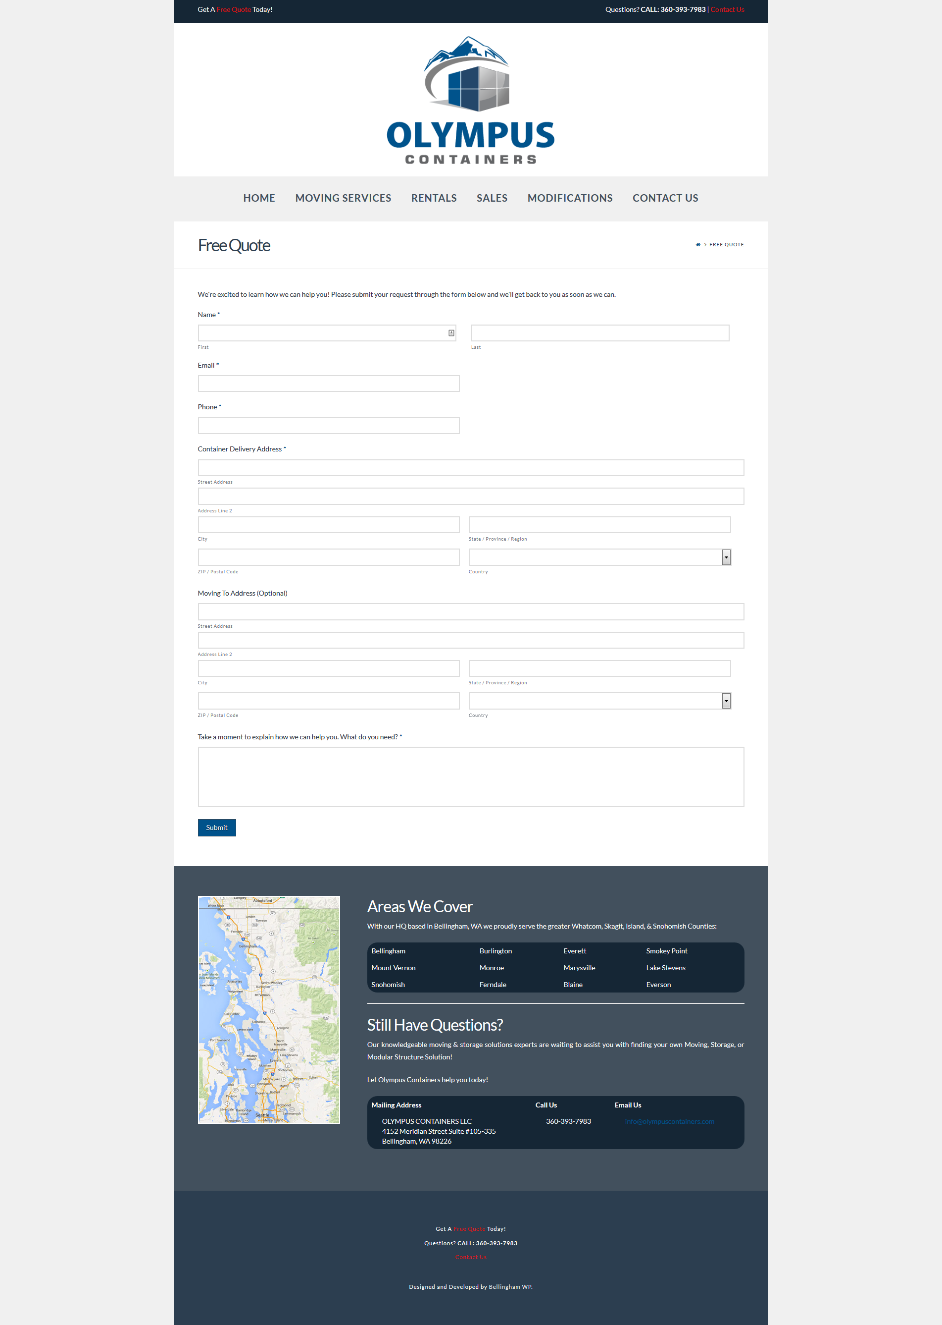The height and width of the screenshot is (1325, 942).
Task: Click the Free Quote link in footer
Action: 469,1228
